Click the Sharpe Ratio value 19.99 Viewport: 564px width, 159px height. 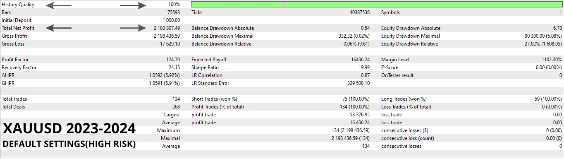coord(364,67)
